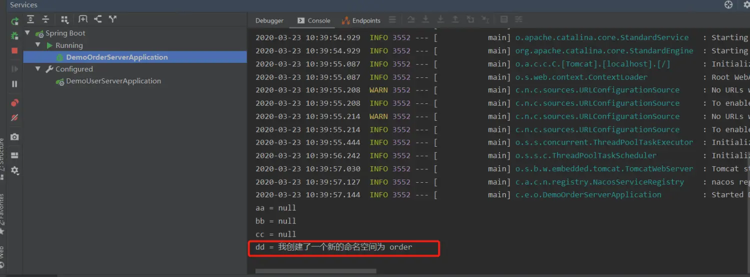Screen dimensions: 750x277
Task: Select DemoOrderServerApplication running service
Action: [116, 57]
